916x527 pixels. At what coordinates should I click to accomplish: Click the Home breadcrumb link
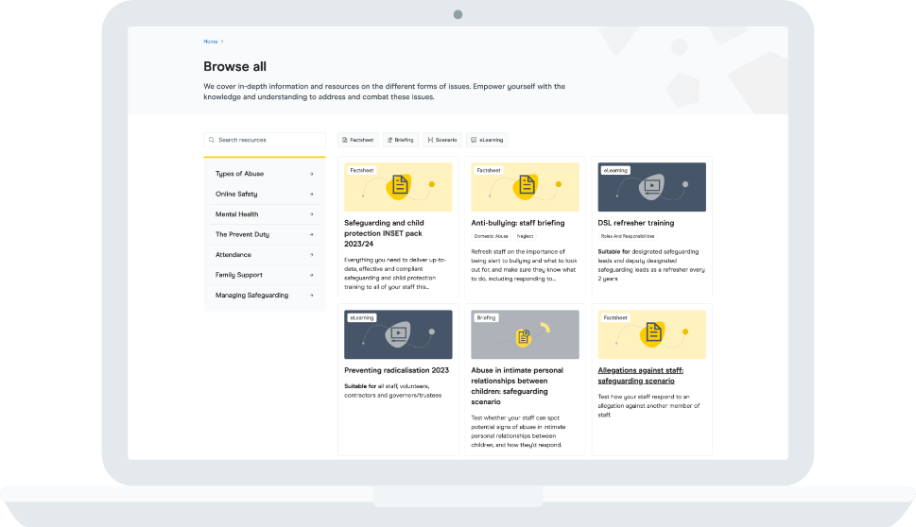coord(210,42)
